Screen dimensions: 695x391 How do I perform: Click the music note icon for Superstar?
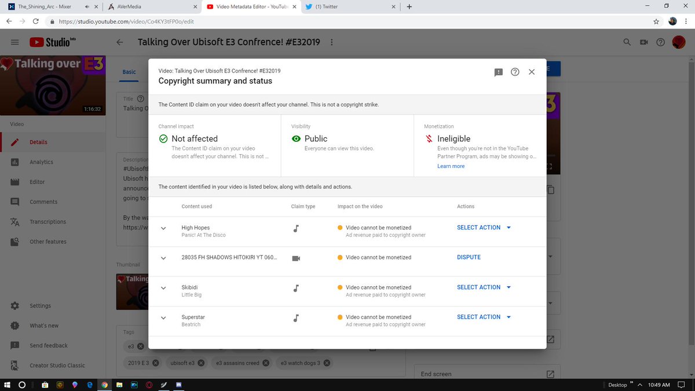pos(296,317)
